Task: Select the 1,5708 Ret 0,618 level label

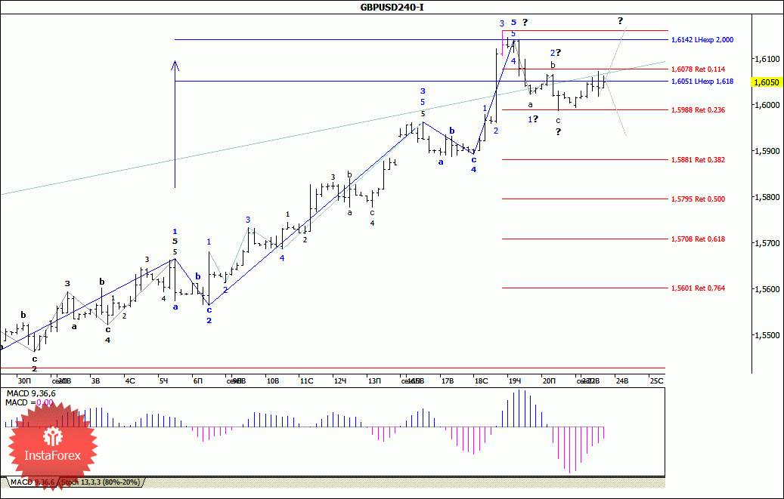Action: (x=698, y=239)
